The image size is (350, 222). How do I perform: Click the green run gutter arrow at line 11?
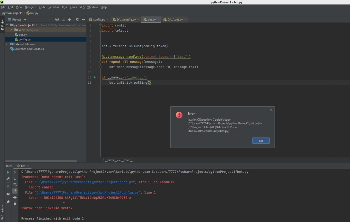point(95,77)
